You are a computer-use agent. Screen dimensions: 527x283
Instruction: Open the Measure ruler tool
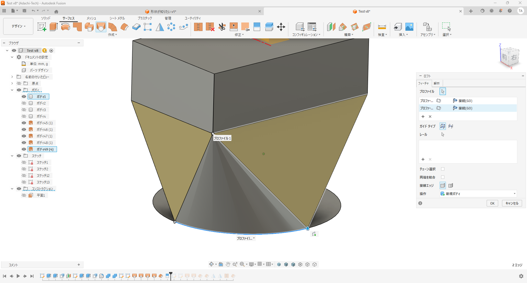tap(382, 27)
